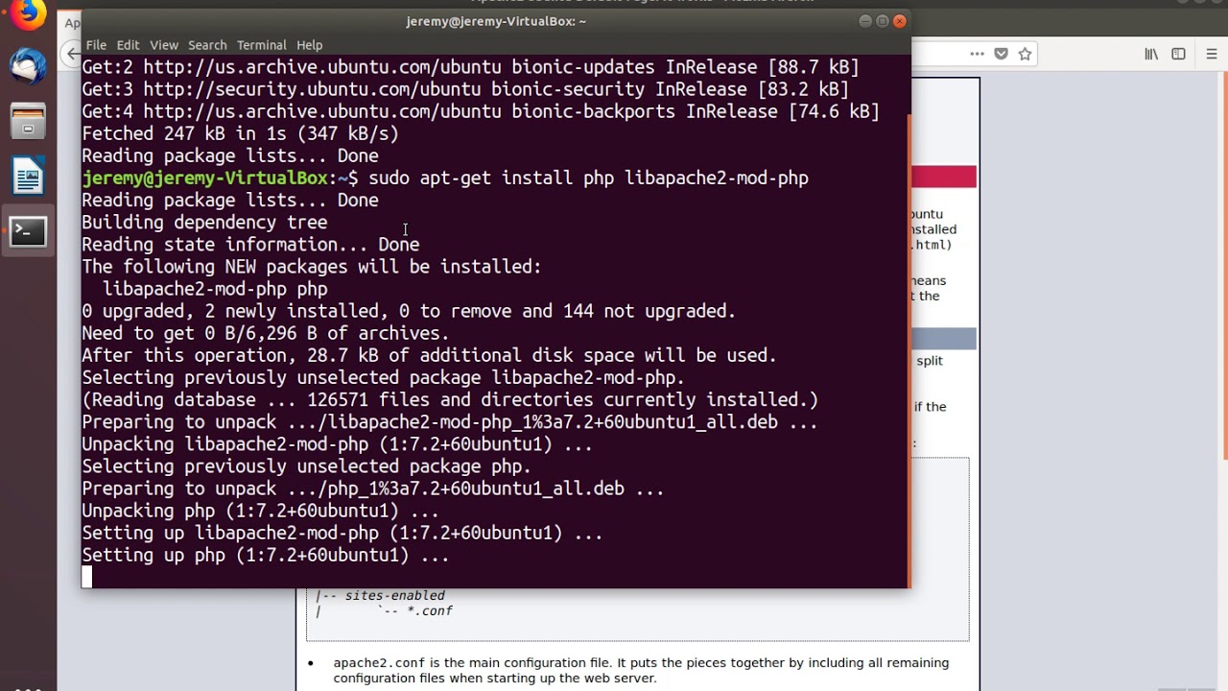
Task: Open the Firefox Library icon
Action: [x=1151, y=55]
